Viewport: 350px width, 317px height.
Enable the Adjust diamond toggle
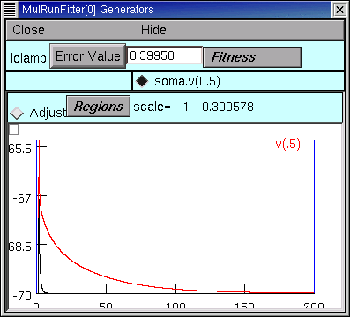click(x=17, y=113)
